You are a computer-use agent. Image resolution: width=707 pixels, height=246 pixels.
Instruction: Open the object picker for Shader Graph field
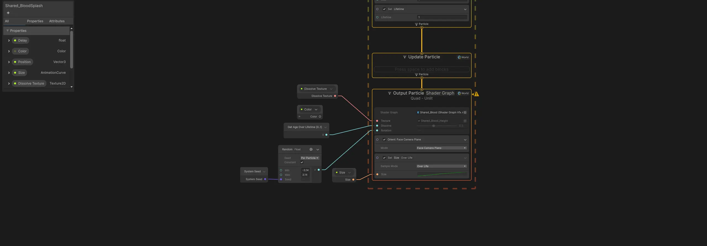pos(465,113)
